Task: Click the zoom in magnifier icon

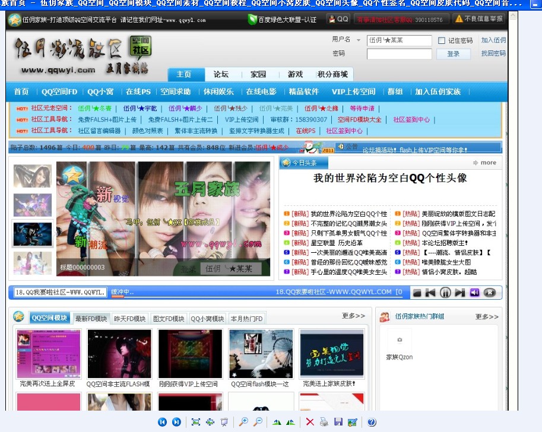Action: (243, 422)
